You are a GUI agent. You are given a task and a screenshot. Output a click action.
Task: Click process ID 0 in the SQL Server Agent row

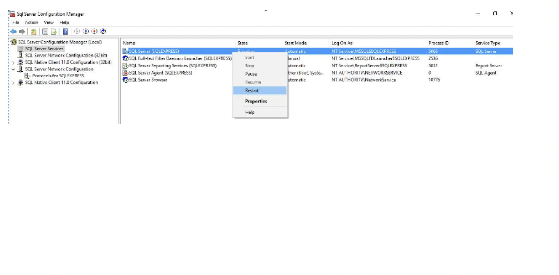[430, 73]
